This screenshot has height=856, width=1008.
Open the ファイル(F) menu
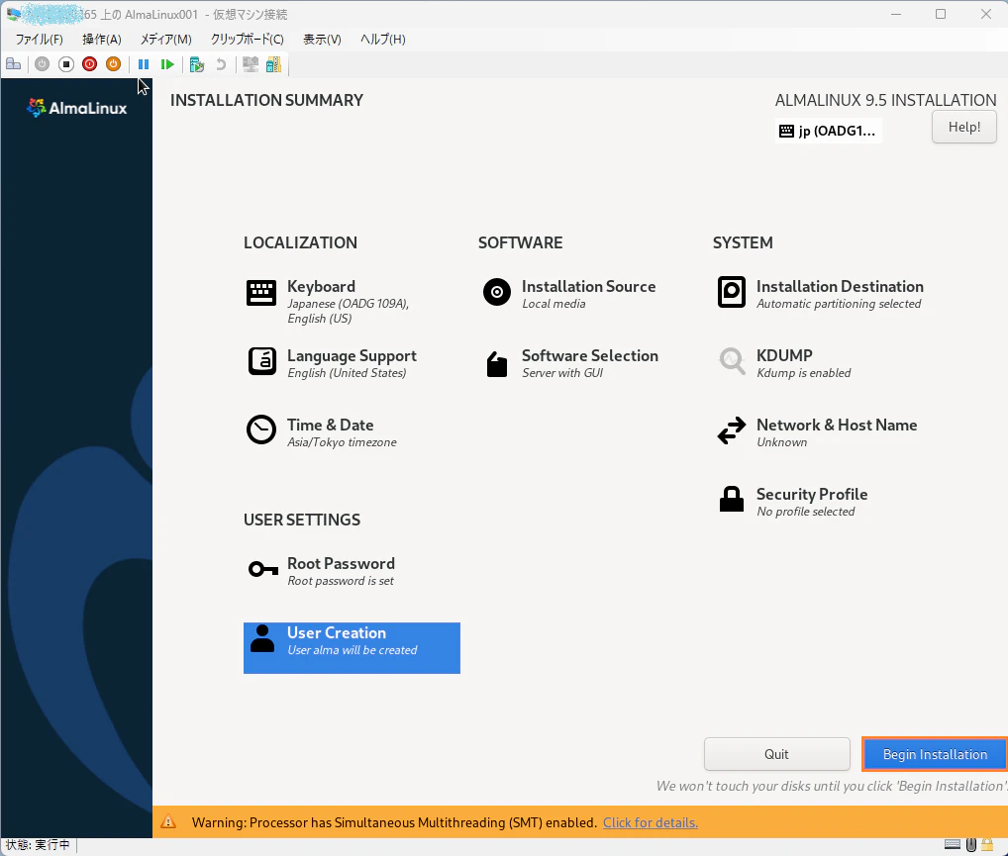tap(40, 40)
